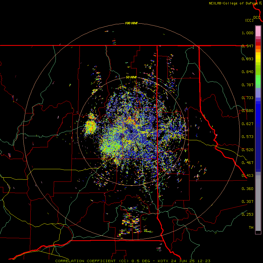Click the 0.573 scale value
This screenshot has width=263, height=263.
pyautogui.click(x=248, y=137)
